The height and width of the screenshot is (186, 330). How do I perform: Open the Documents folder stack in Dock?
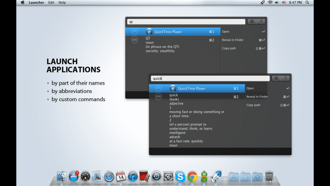coord(245,177)
